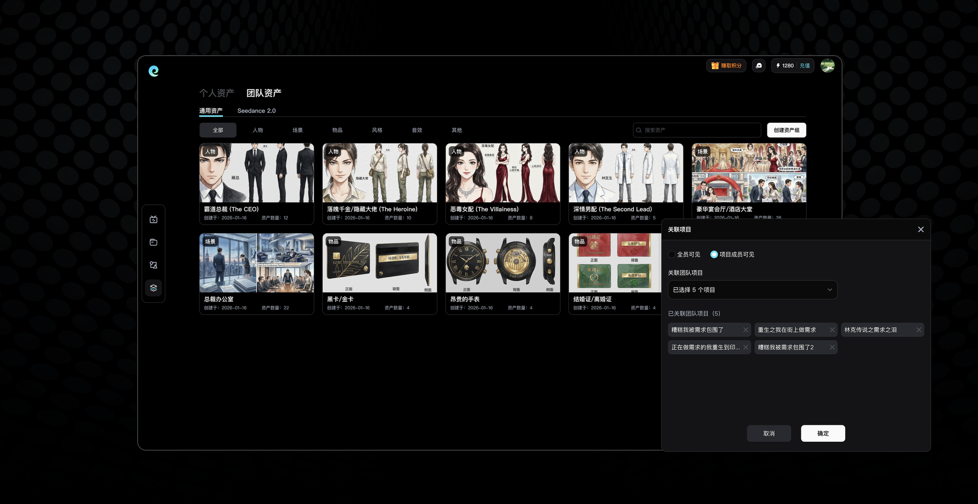The width and height of the screenshot is (978, 504).
Task: Open the chat support icon in the header
Action: click(759, 66)
